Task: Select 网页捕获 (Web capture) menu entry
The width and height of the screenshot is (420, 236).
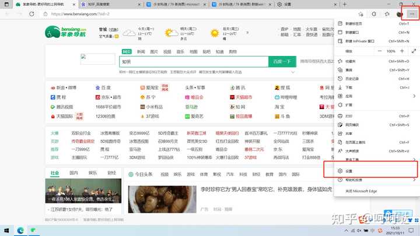Action: pos(377,125)
